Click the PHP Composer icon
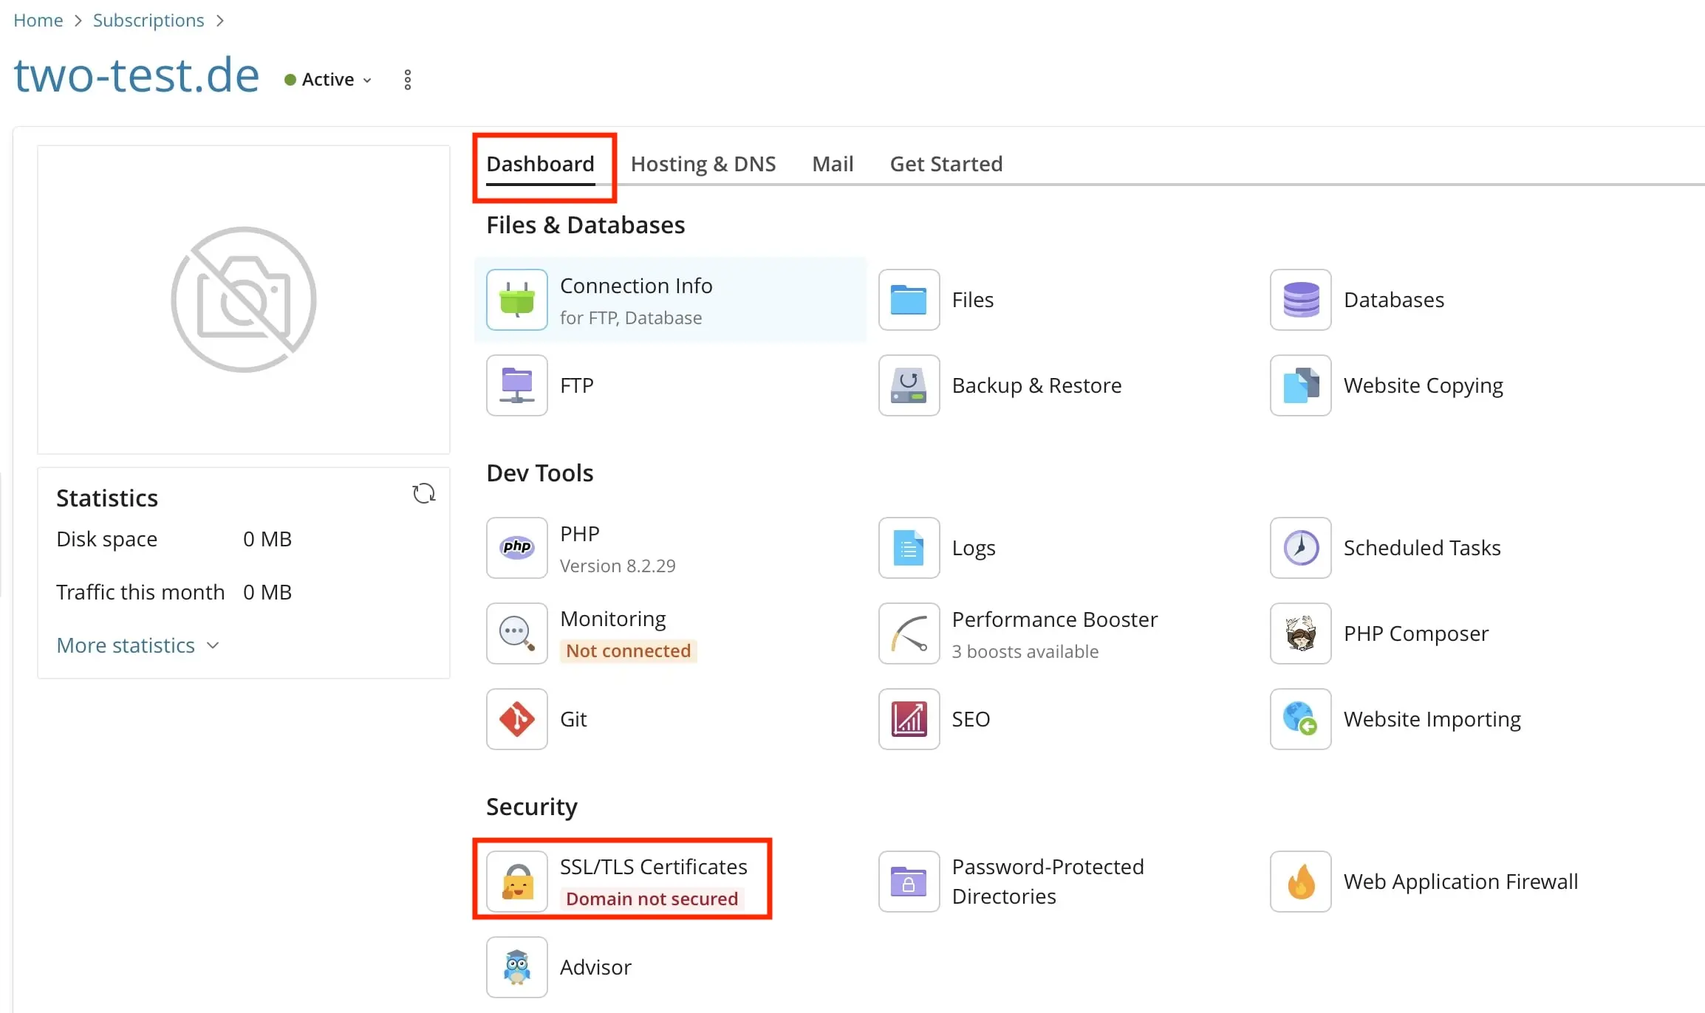Viewport: 1705px width, 1013px height. pos(1300,633)
